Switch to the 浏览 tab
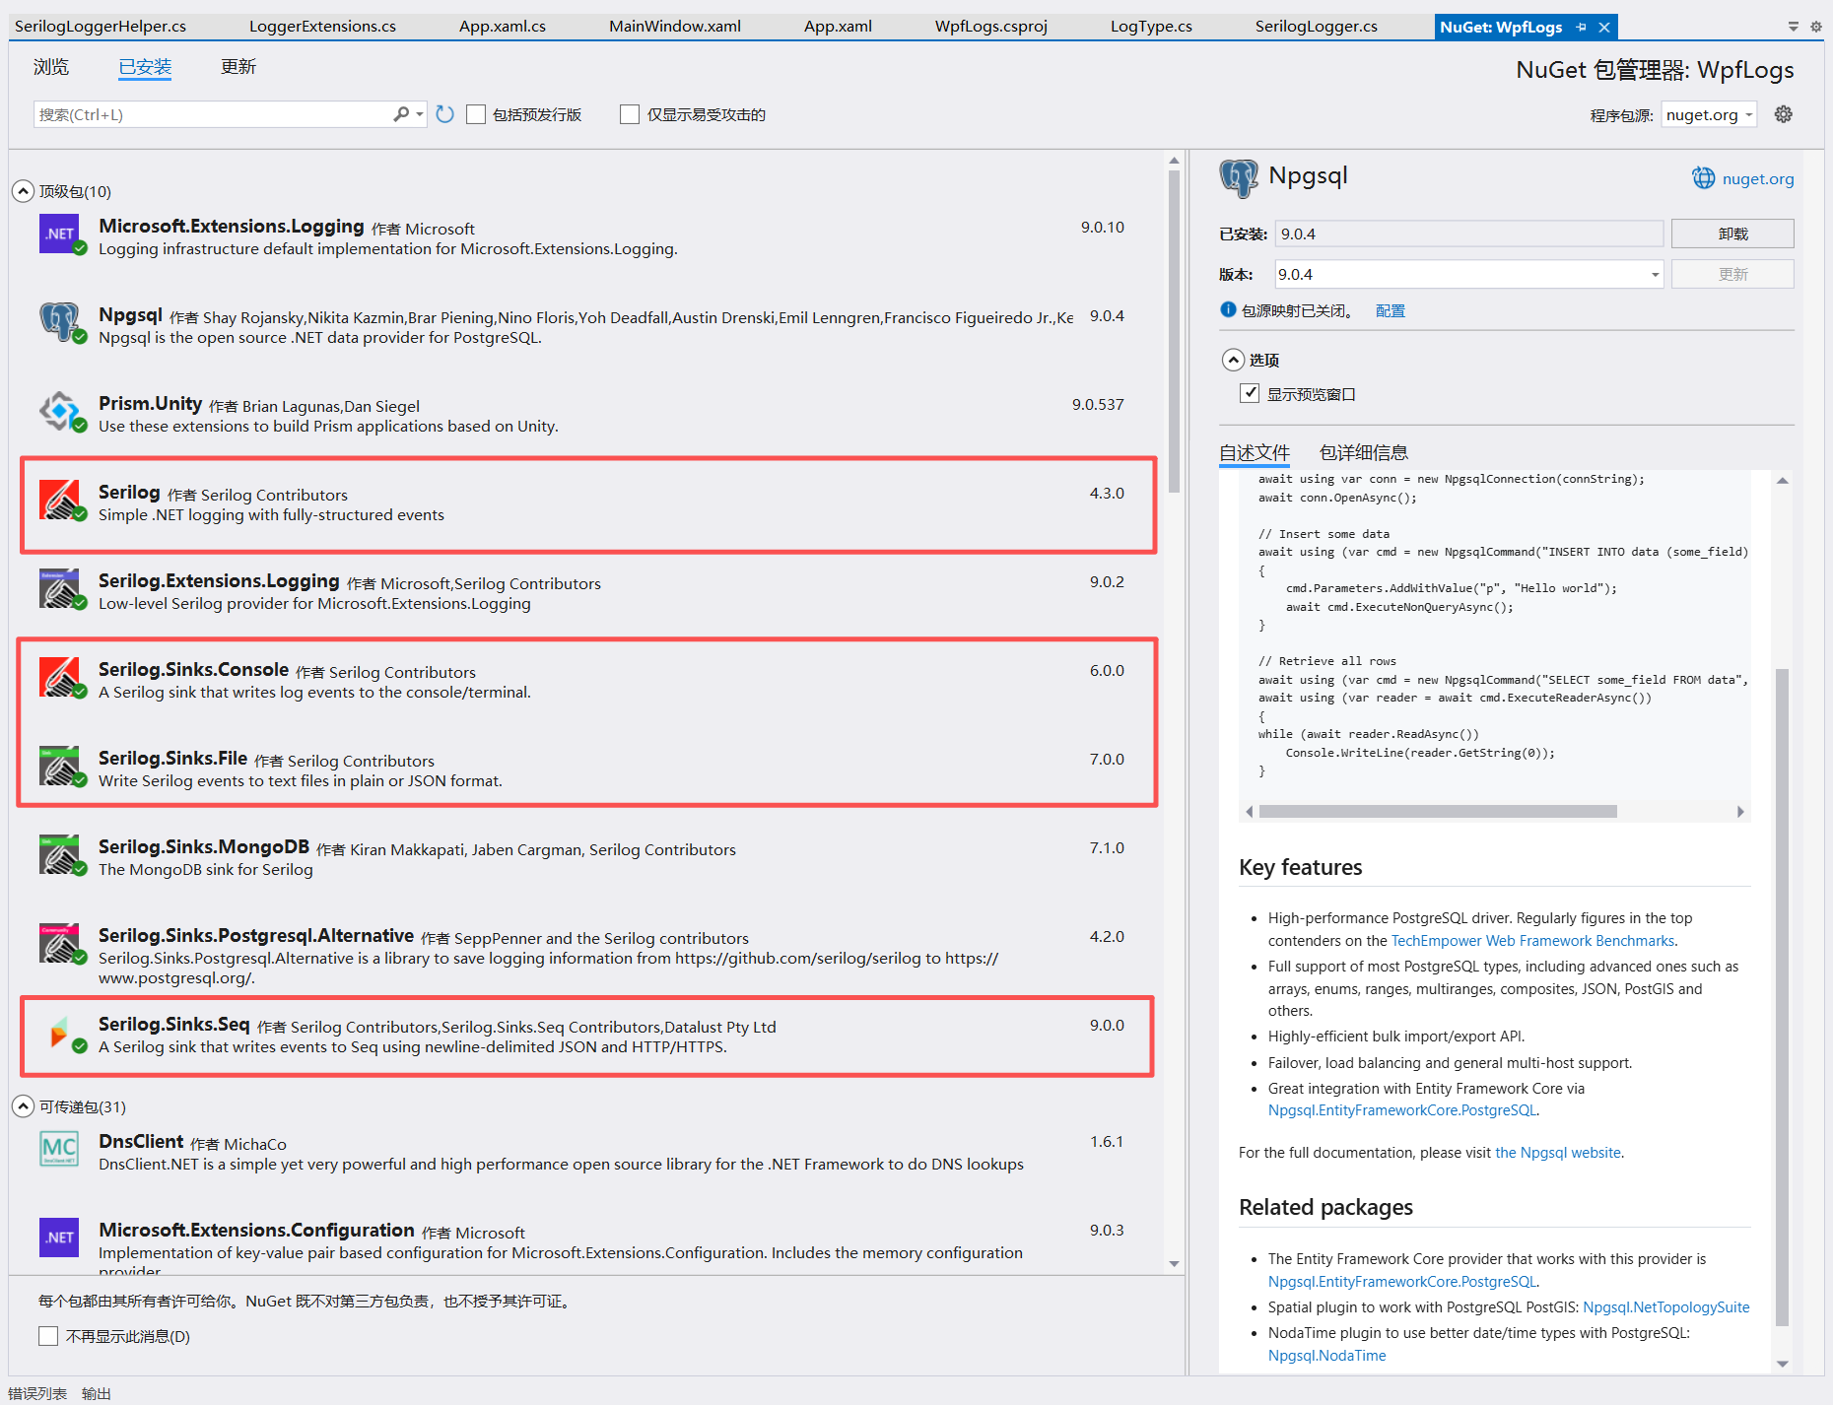Viewport: 1833px width, 1405px height. (x=51, y=67)
